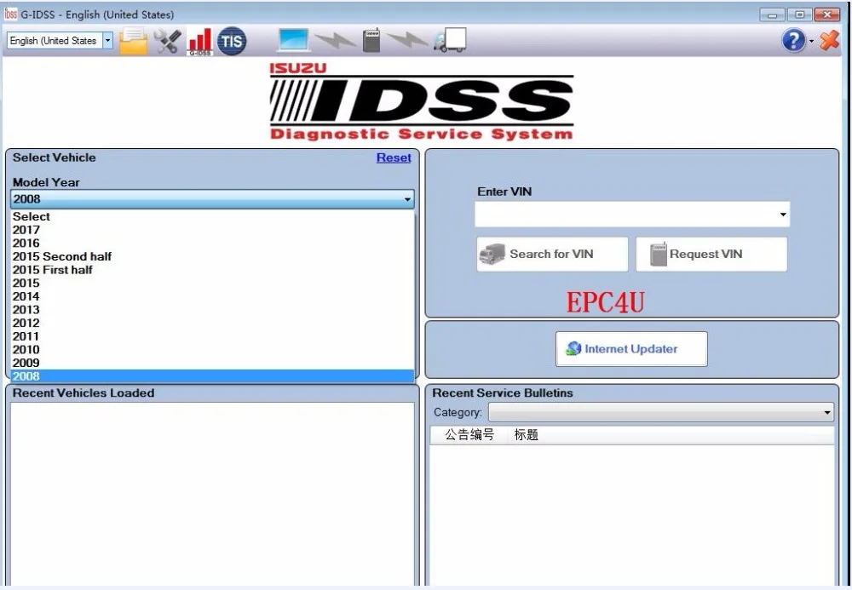This screenshot has height=590, width=852.
Task: Open the TIS globe icon
Action: click(x=230, y=40)
